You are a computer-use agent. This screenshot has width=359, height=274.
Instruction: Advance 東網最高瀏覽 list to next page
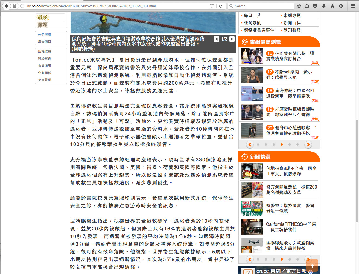[308, 145]
